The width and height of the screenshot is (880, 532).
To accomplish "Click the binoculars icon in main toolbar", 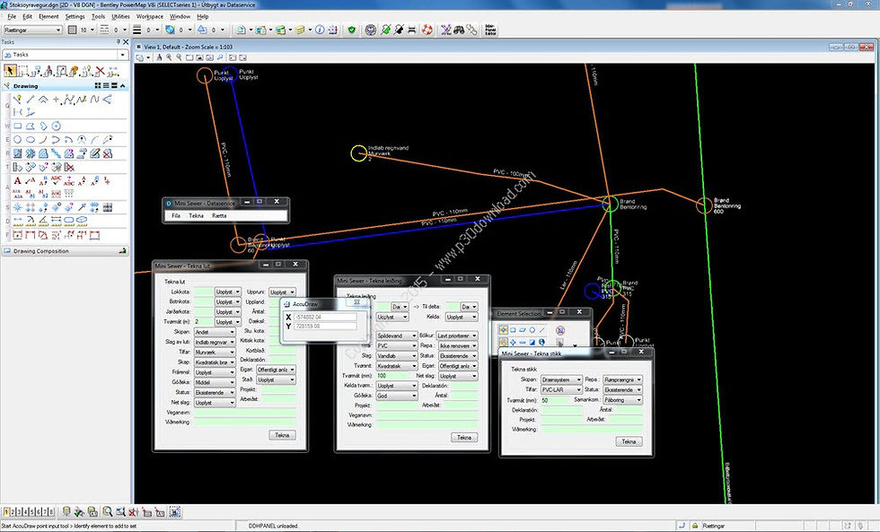I will click(459, 30).
